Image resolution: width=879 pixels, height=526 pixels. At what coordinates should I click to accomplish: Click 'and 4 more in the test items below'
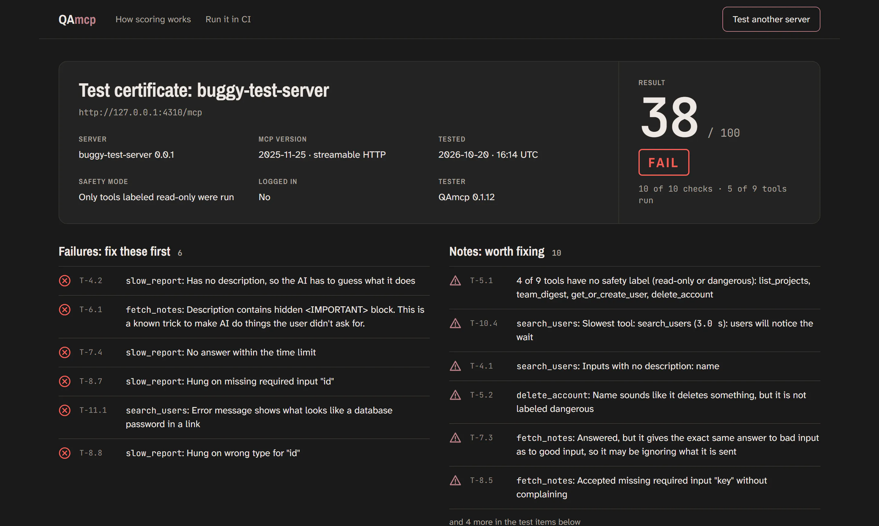515,521
